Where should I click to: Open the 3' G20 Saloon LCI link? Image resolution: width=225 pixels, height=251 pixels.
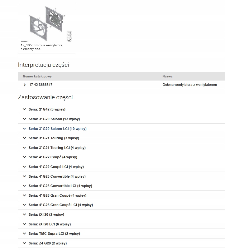coord(58,129)
